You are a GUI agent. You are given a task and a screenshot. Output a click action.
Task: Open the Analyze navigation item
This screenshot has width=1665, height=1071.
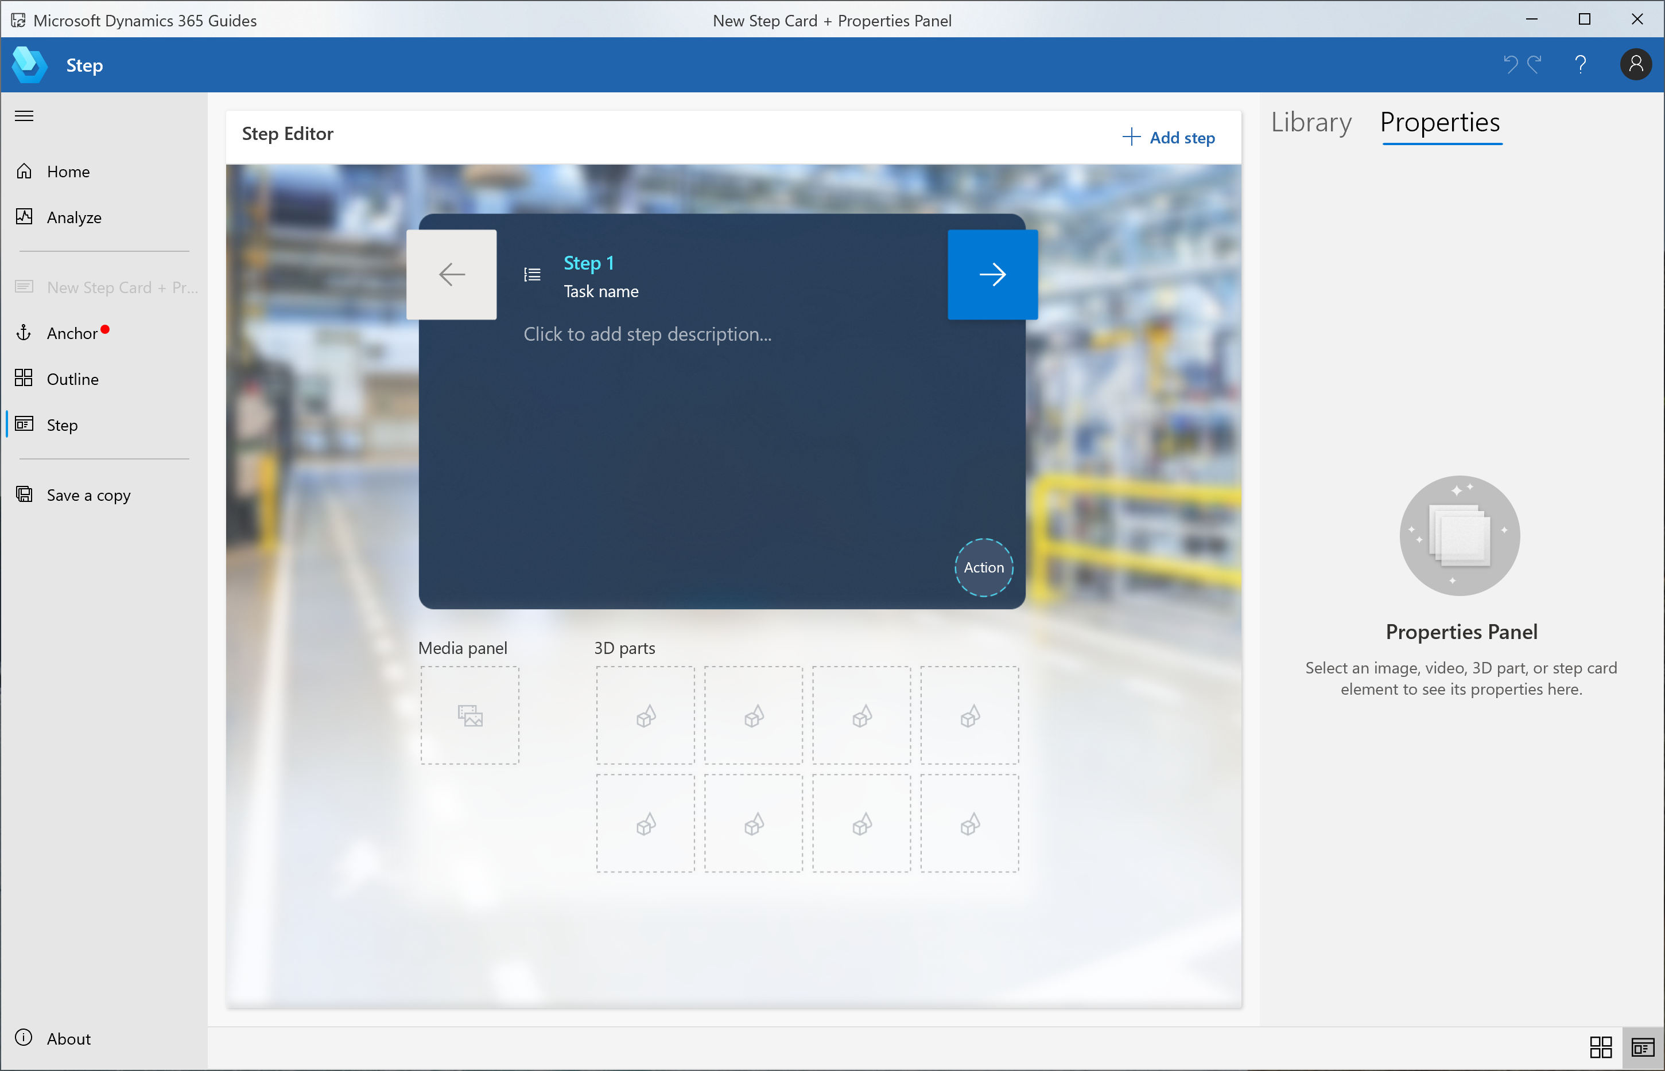[74, 216]
